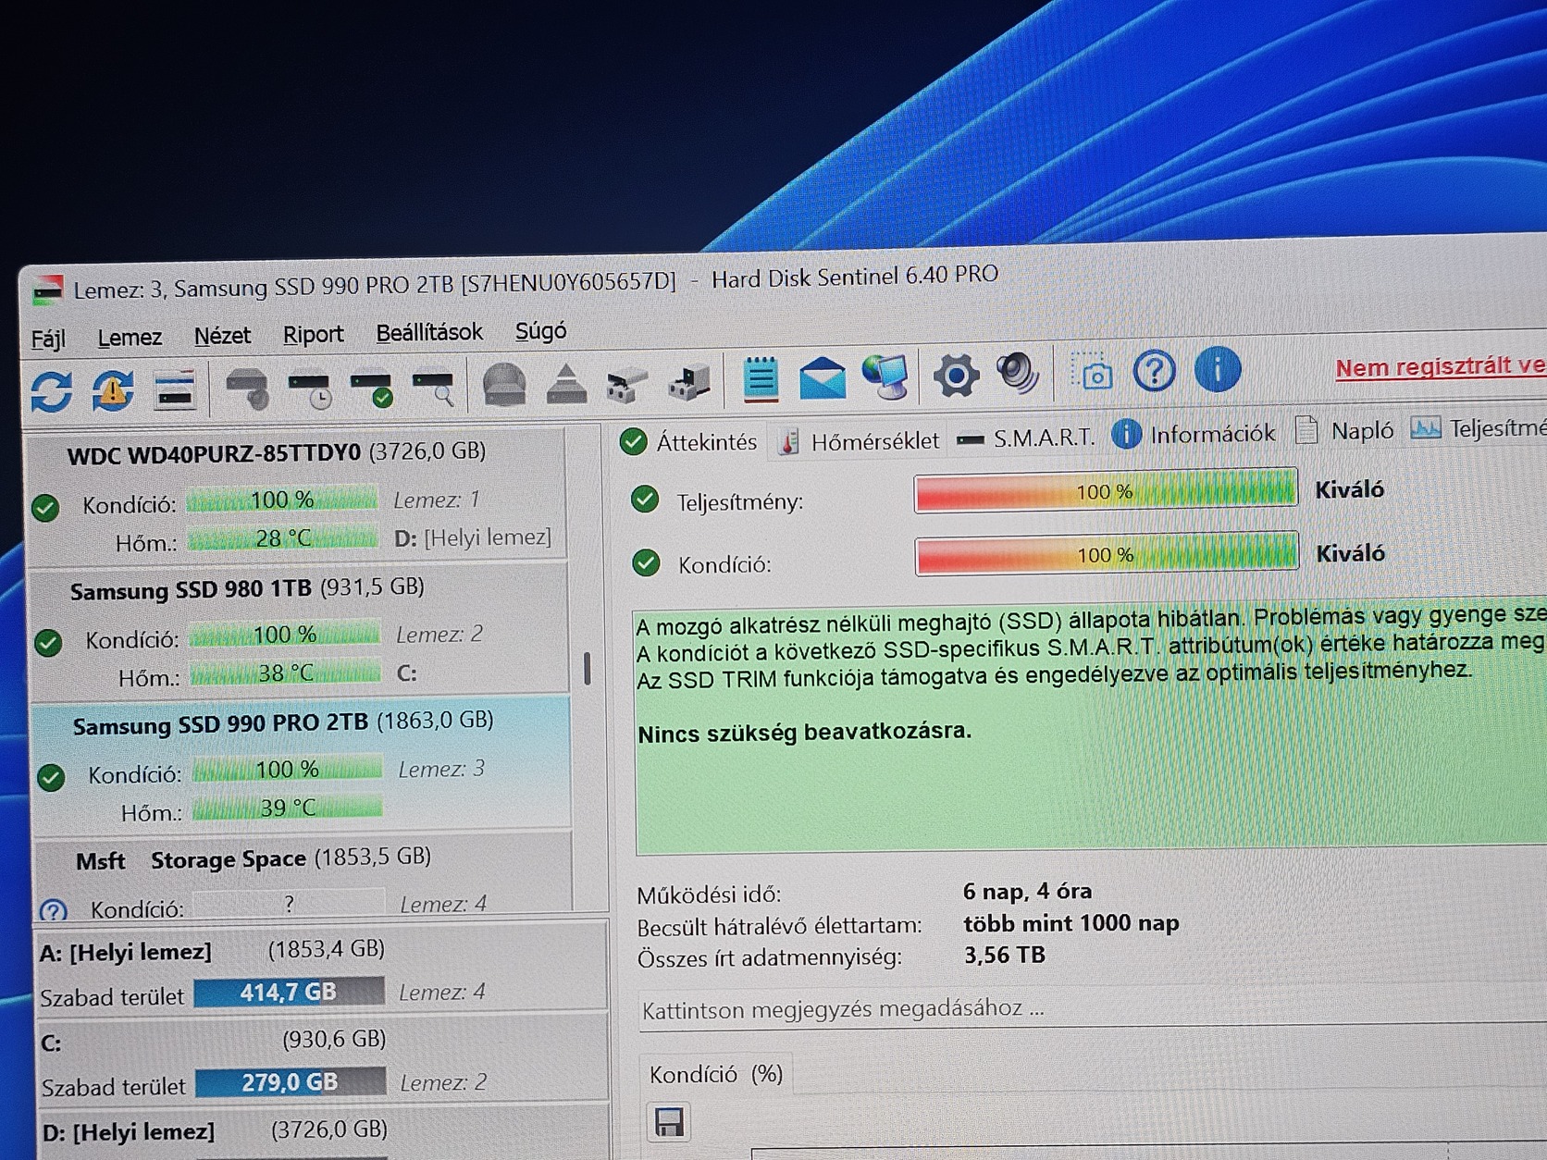
Task: Click the disk with green checkmark toolbar icon
Action: tap(372, 388)
